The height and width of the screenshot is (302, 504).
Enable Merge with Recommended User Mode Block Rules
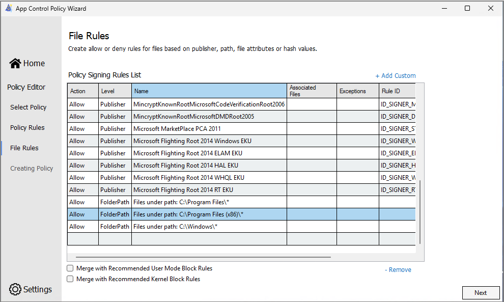[70, 268]
